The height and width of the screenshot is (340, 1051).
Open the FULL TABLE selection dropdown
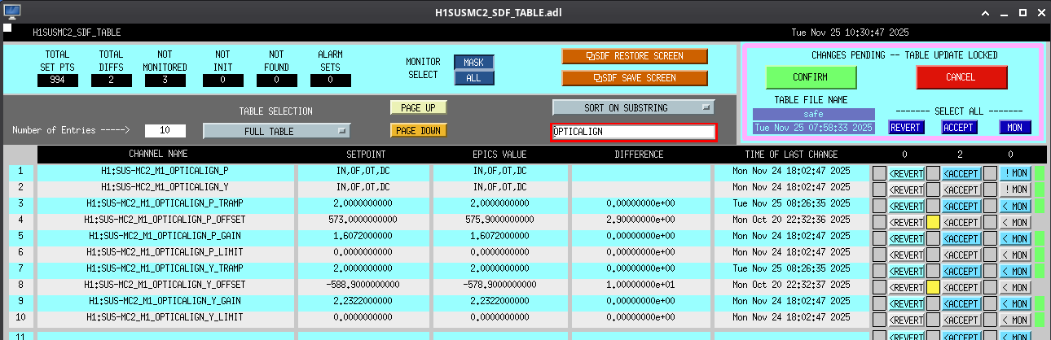point(276,130)
